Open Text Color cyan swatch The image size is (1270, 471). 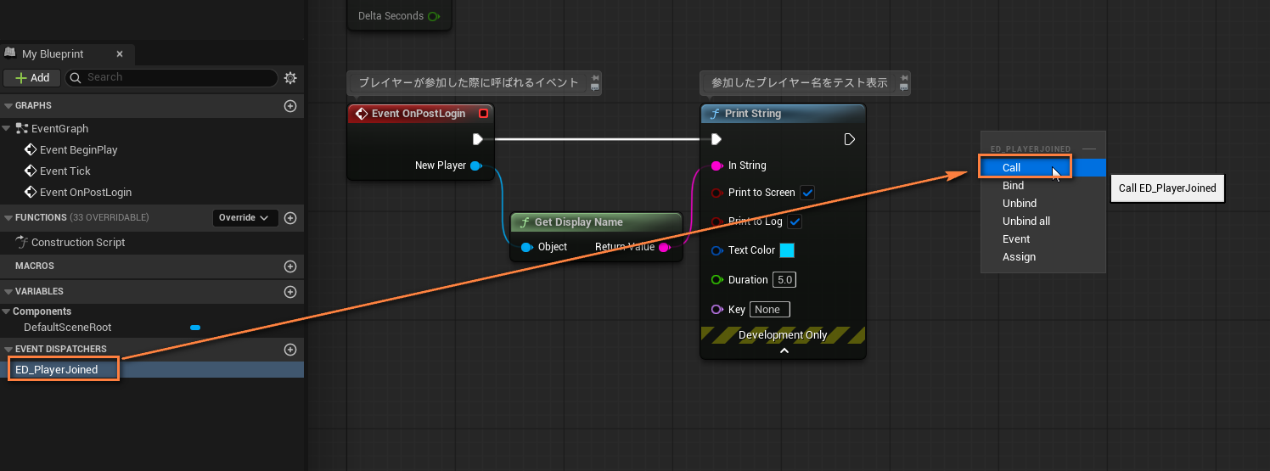click(x=787, y=250)
